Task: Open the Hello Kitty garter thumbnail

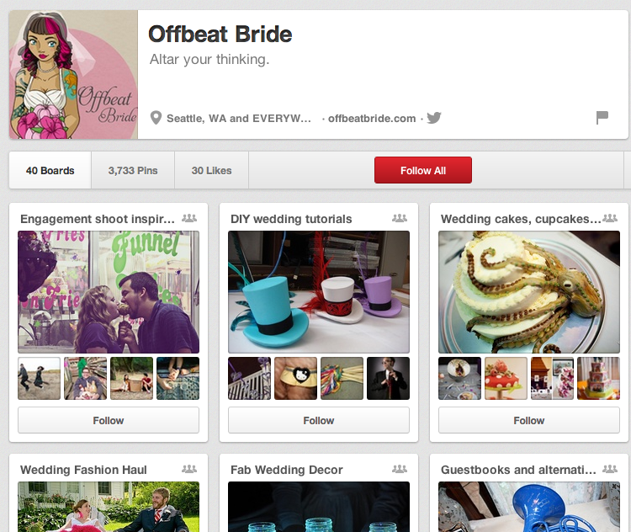Action: (296, 378)
